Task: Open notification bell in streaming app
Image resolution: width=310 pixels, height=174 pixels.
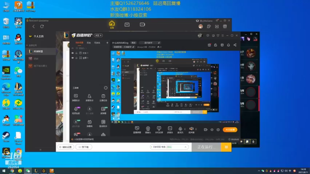Action: click(x=228, y=45)
